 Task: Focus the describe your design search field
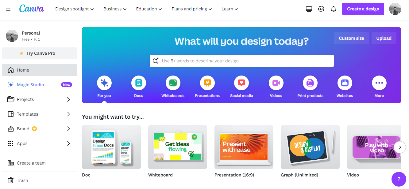pyautogui.click(x=242, y=61)
